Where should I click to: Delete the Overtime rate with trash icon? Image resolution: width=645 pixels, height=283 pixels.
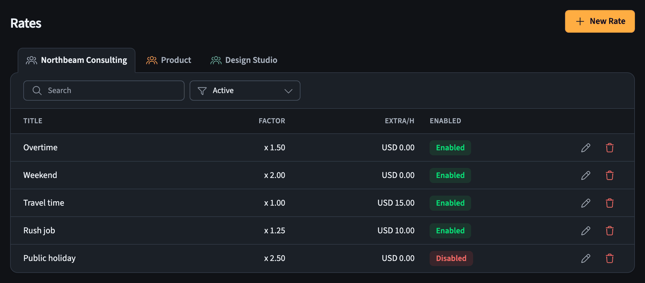pyautogui.click(x=610, y=148)
